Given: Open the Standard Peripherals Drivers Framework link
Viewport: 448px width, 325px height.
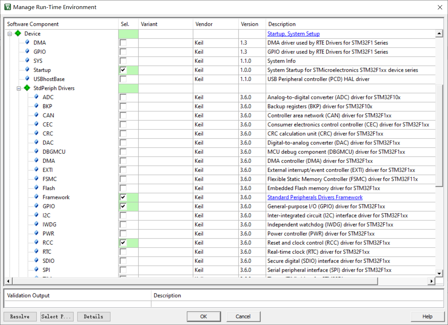Looking at the screenshot, I should coord(315,197).
